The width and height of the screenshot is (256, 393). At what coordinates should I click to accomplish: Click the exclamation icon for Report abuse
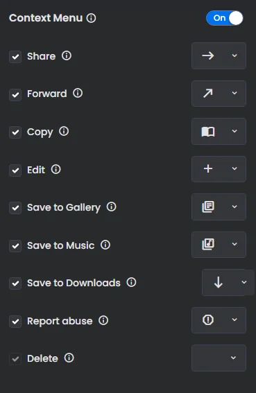(x=208, y=320)
